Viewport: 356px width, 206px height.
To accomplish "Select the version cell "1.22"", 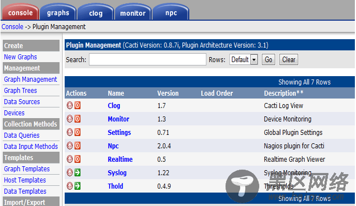I will tap(163, 173).
